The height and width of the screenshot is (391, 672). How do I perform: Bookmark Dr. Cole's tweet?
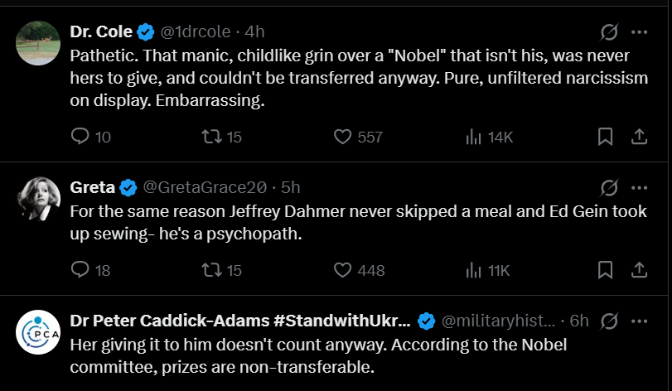606,137
